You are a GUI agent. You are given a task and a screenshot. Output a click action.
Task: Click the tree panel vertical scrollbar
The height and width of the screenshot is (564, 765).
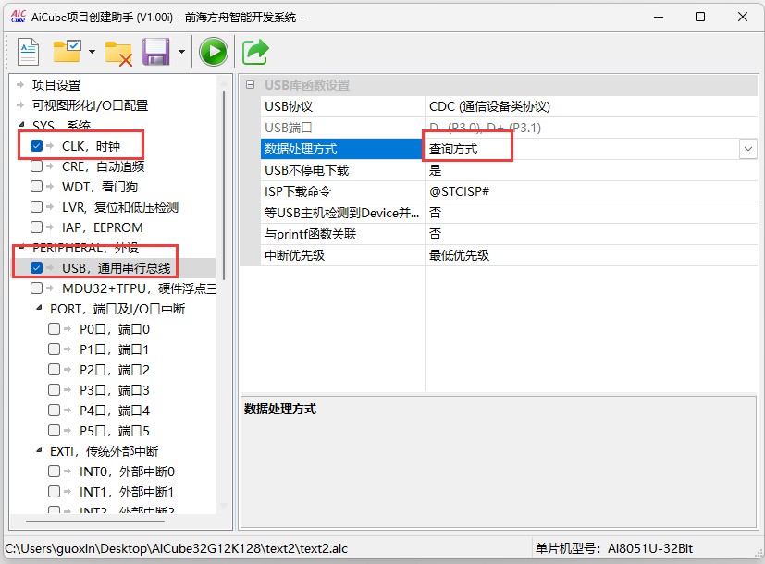[x=224, y=185]
